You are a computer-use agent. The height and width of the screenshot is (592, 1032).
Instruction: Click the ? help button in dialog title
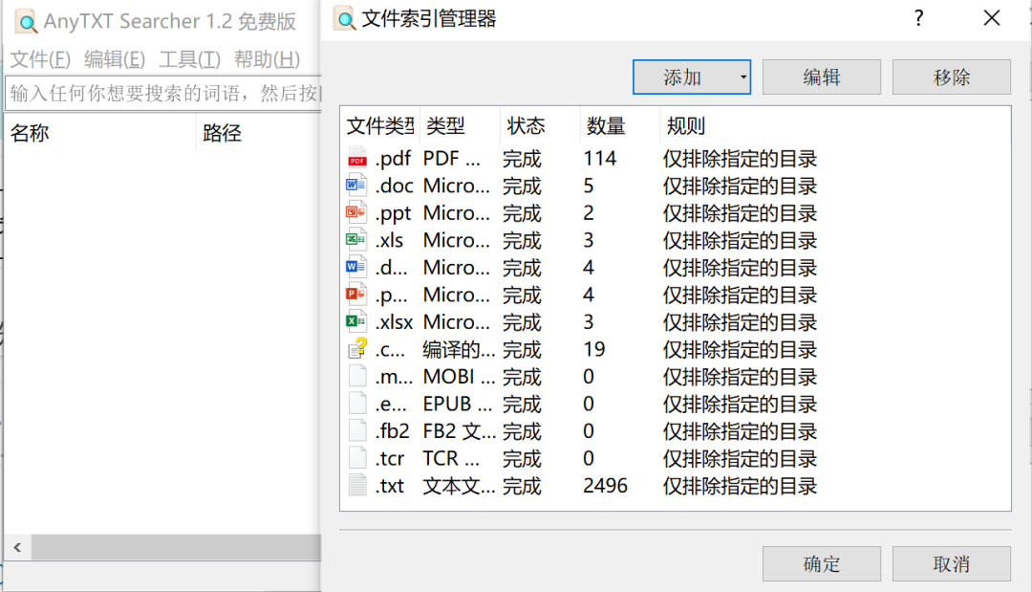pos(919,18)
